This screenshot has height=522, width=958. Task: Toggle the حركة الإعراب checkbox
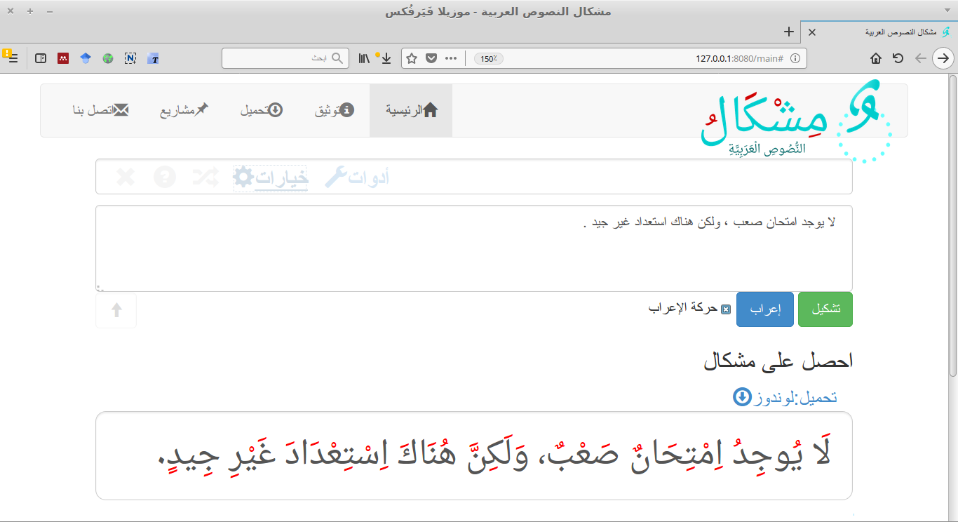[x=726, y=309]
